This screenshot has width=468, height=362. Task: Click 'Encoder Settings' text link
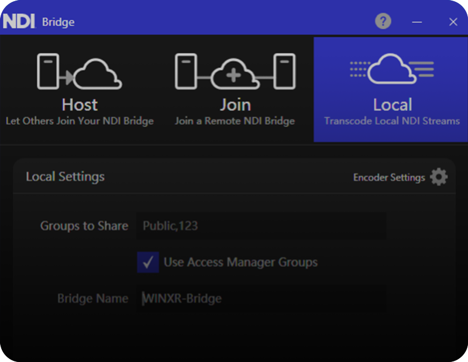point(389,177)
